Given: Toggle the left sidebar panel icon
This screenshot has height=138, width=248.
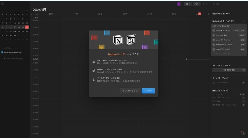Looking at the screenshot, I should (x=2, y=4).
